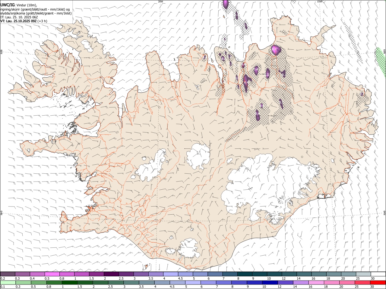386x289 pixels.
Task: Select the rain legend swatch labeled 7
Action: click(224, 282)
